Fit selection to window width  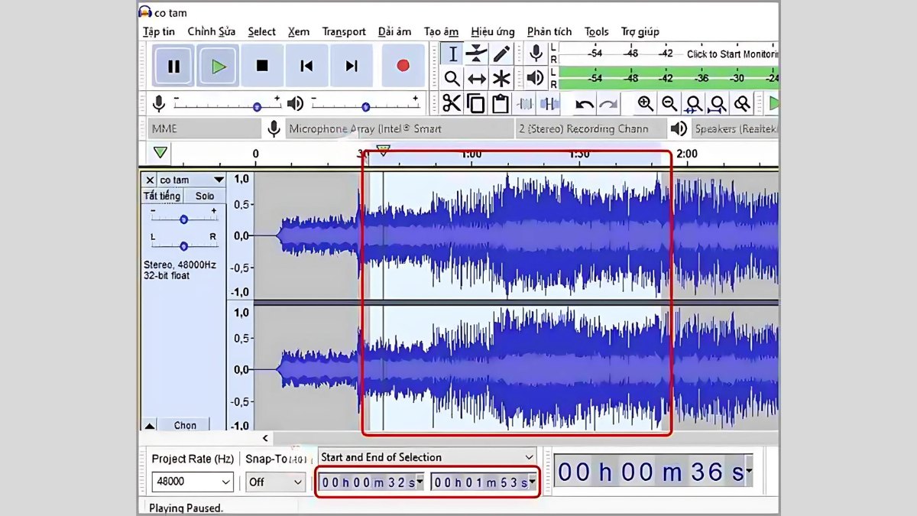tap(694, 103)
